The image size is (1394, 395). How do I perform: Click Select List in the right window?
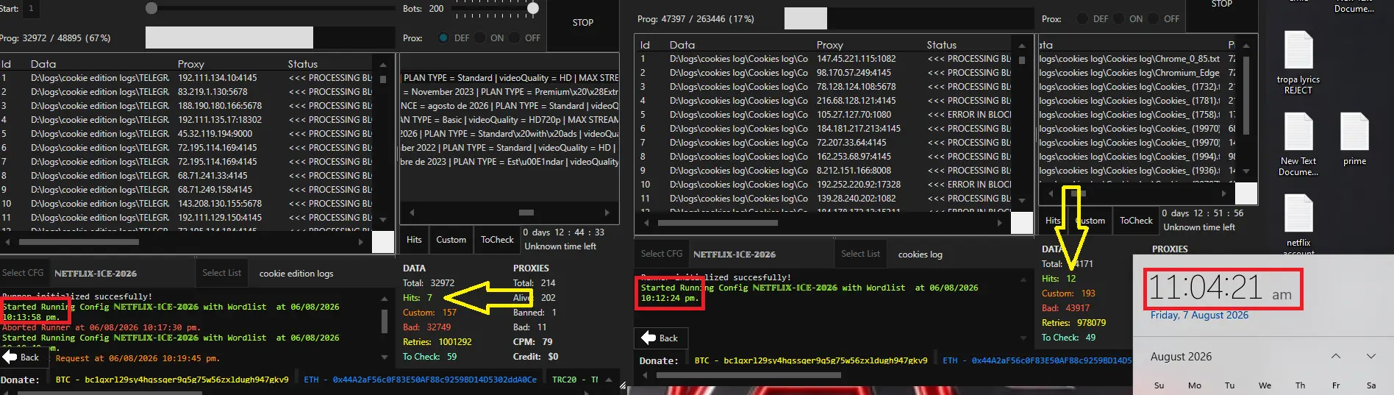tap(860, 253)
